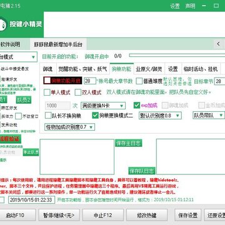Uncheck 狗粮更换模式二

tap(95, 116)
